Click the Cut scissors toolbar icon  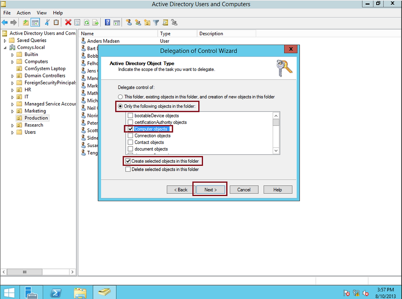[x=47, y=22]
